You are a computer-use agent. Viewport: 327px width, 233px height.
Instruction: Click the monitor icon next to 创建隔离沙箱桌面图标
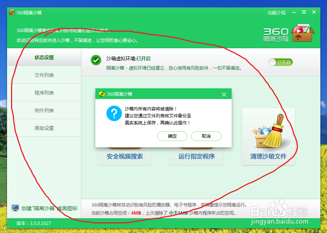coord(15,208)
